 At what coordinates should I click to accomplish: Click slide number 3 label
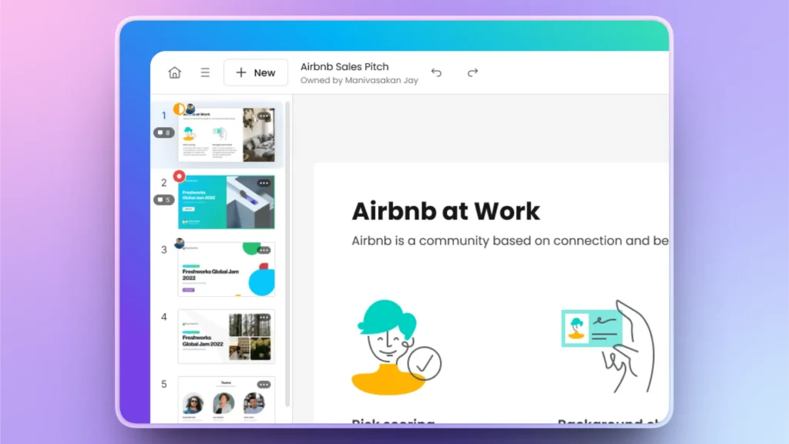(164, 250)
